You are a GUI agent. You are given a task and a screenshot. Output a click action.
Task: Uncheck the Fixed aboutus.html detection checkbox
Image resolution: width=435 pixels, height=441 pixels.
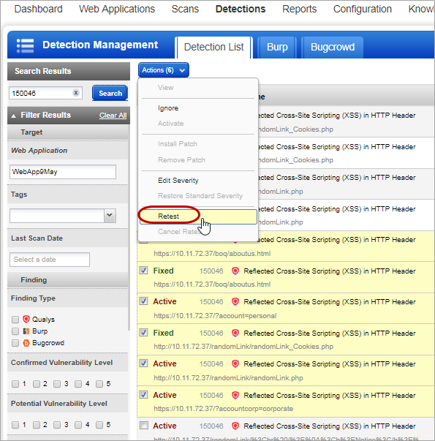(x=144, y=271)
